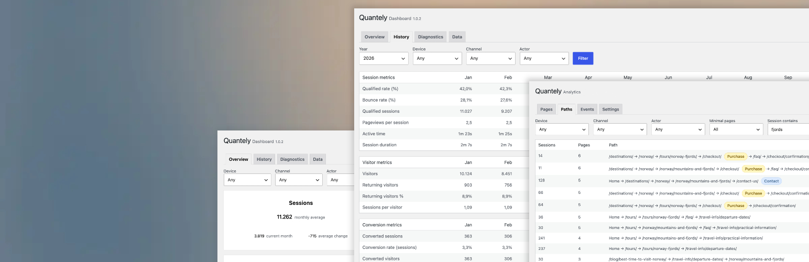809x262 pixels.
Task: Click the Qualified sessions Feb value 9.207
Action: pos(507,111)
